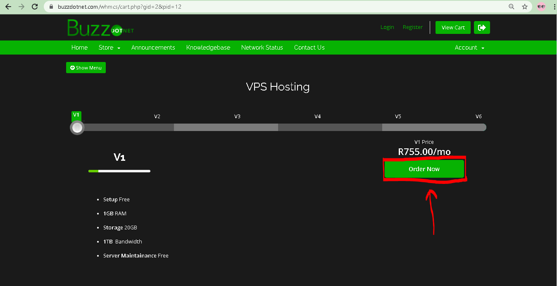The image size is (557, 286).
Task: Click the green logout arrow icon button
Action: point(482,27)
